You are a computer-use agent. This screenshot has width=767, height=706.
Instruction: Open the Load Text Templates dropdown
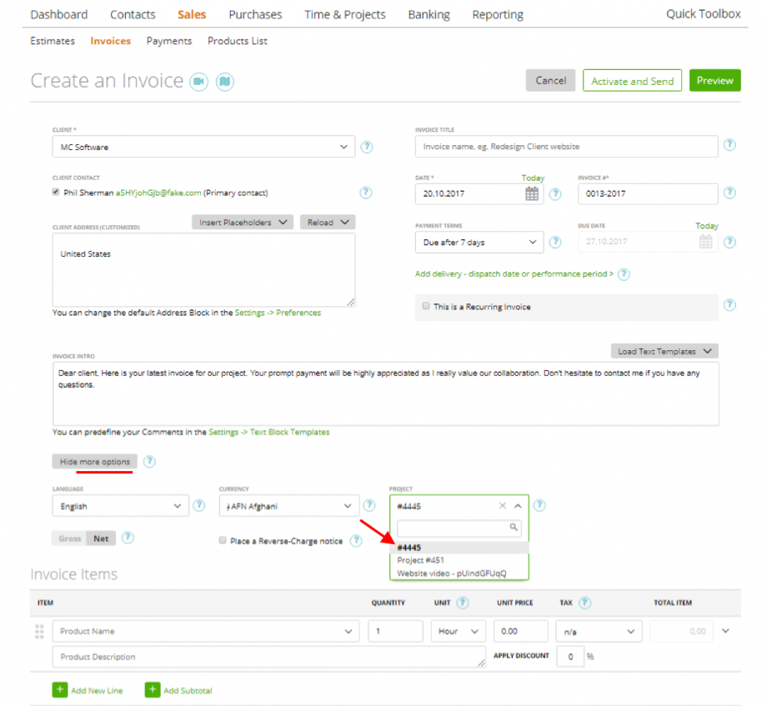click(x=664, y=351)
